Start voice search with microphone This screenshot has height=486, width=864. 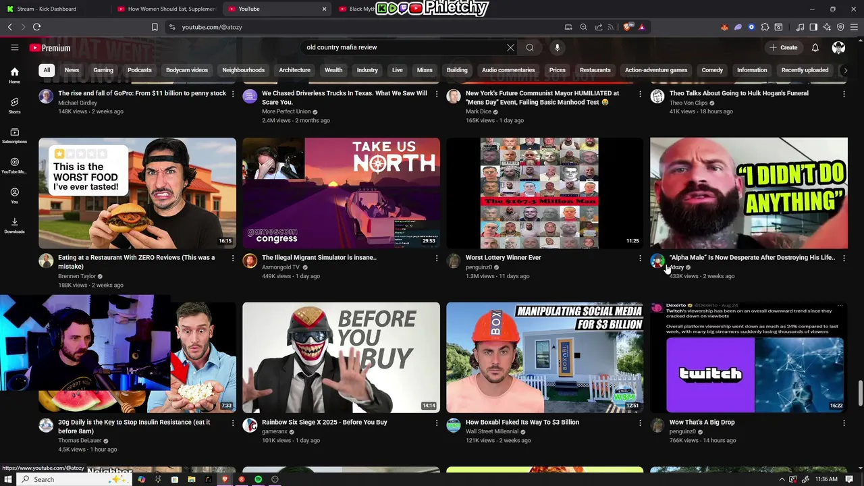coord(557,47)
